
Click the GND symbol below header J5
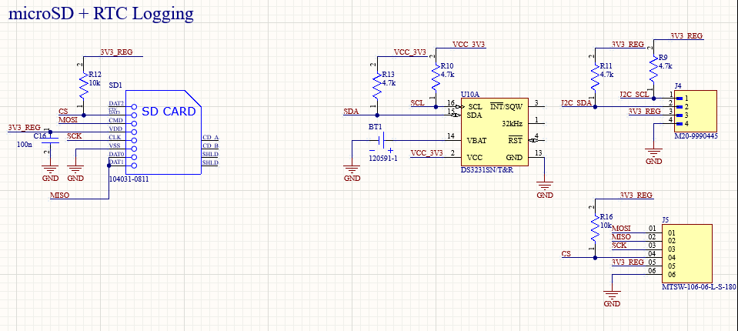[611, 298]
